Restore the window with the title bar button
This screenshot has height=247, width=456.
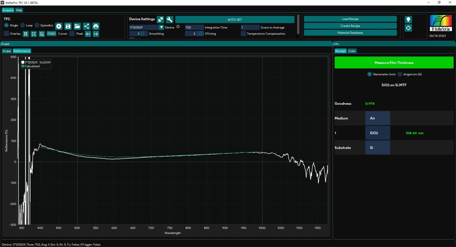click(439, 2)
